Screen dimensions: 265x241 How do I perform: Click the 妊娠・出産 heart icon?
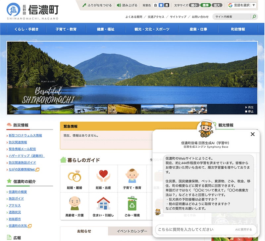[103, 176]
